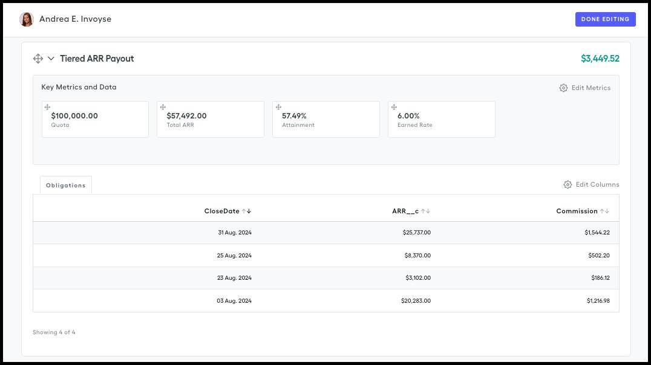Click move handle on Earned Rate card
Image resolution: width=651 pixels, height=365 pixels.
[x=394, y=107]
